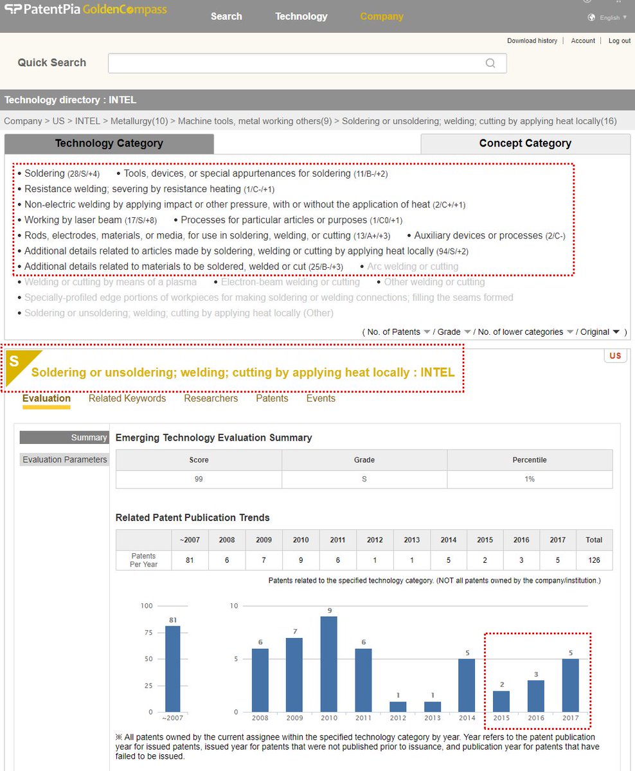Open the Researchers tab
The width and height of the screenshot is (635, 771).
tap(211, 398)
